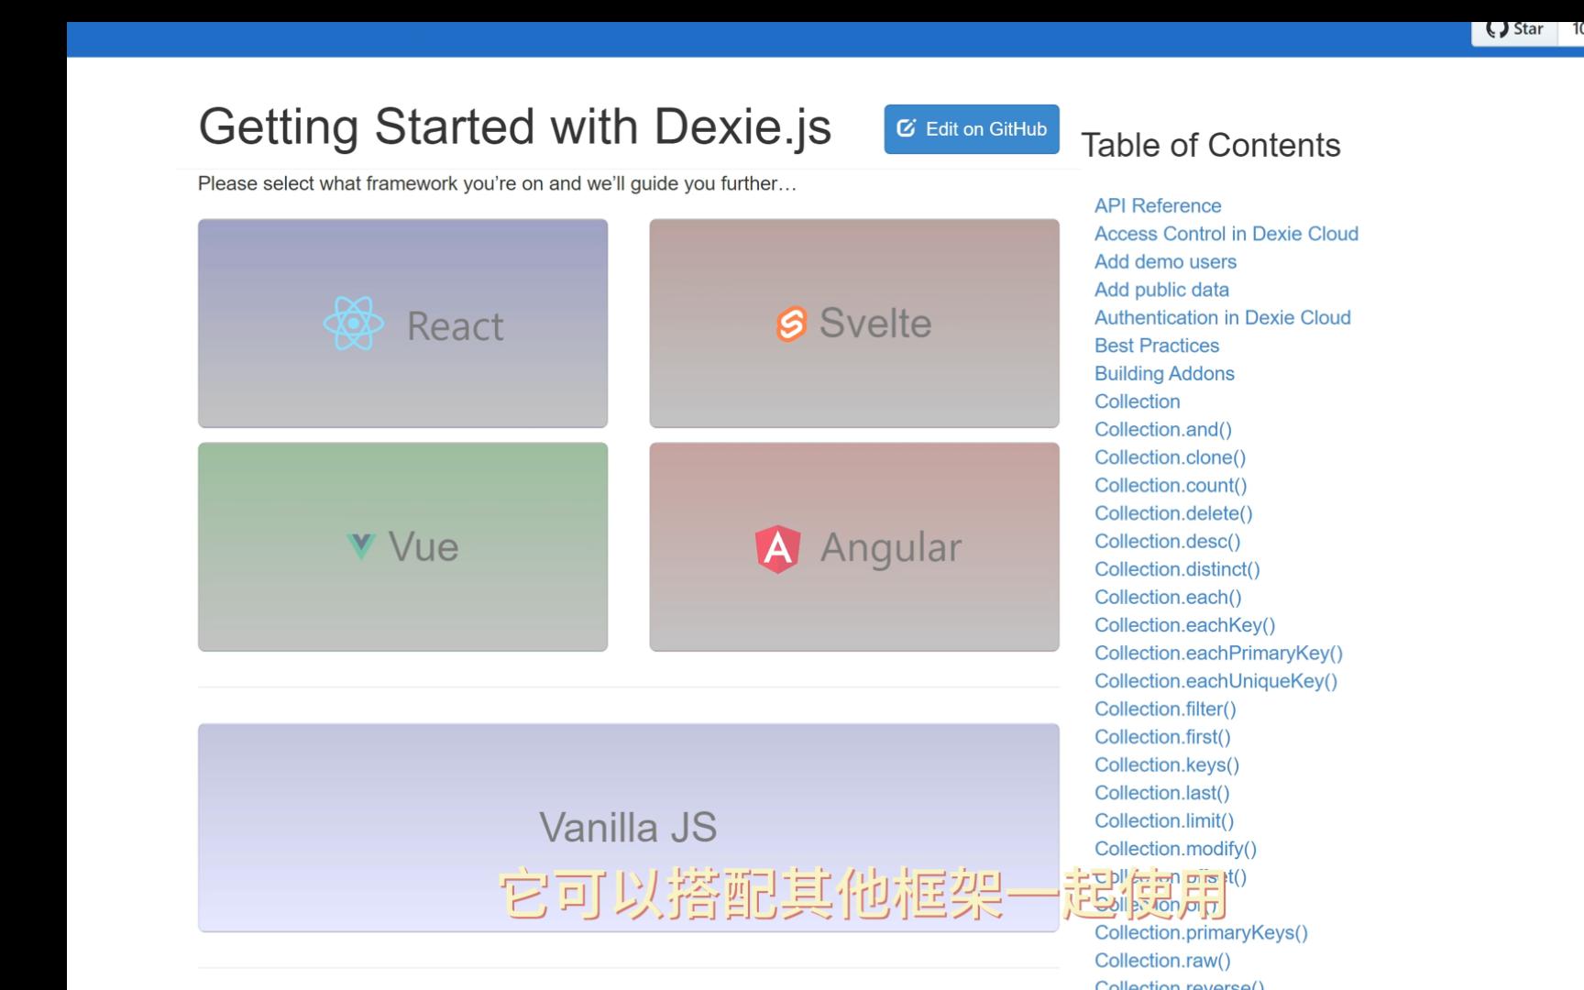Open Collection.clone() docs link
The height and width of the screenshot is (990, 1584).
coord(1171,457)
